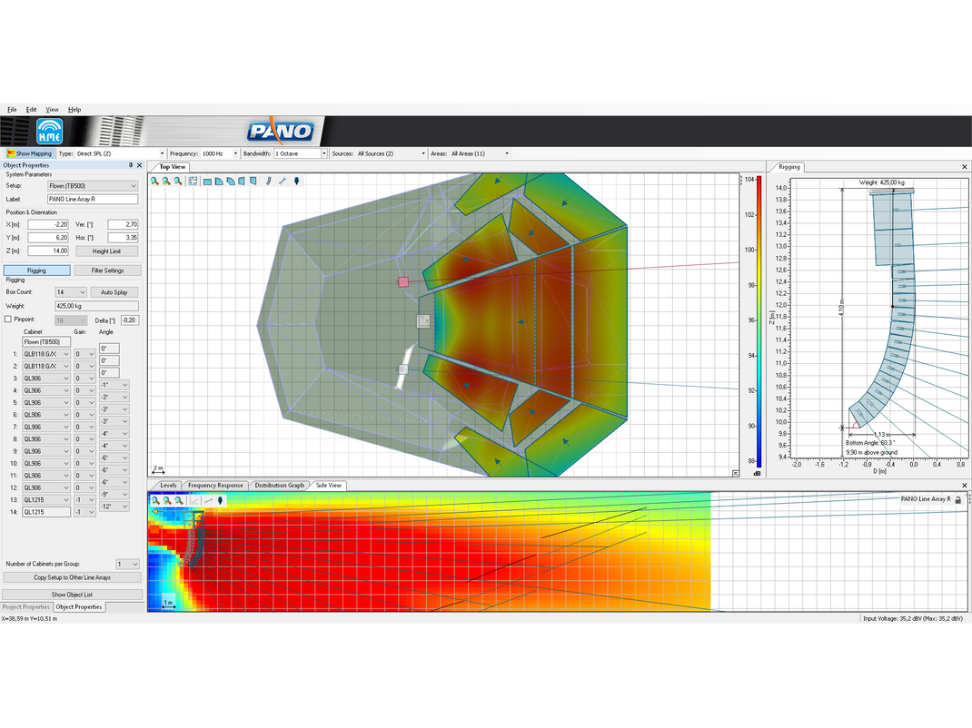Click the Height Limit button

point(106,251)
